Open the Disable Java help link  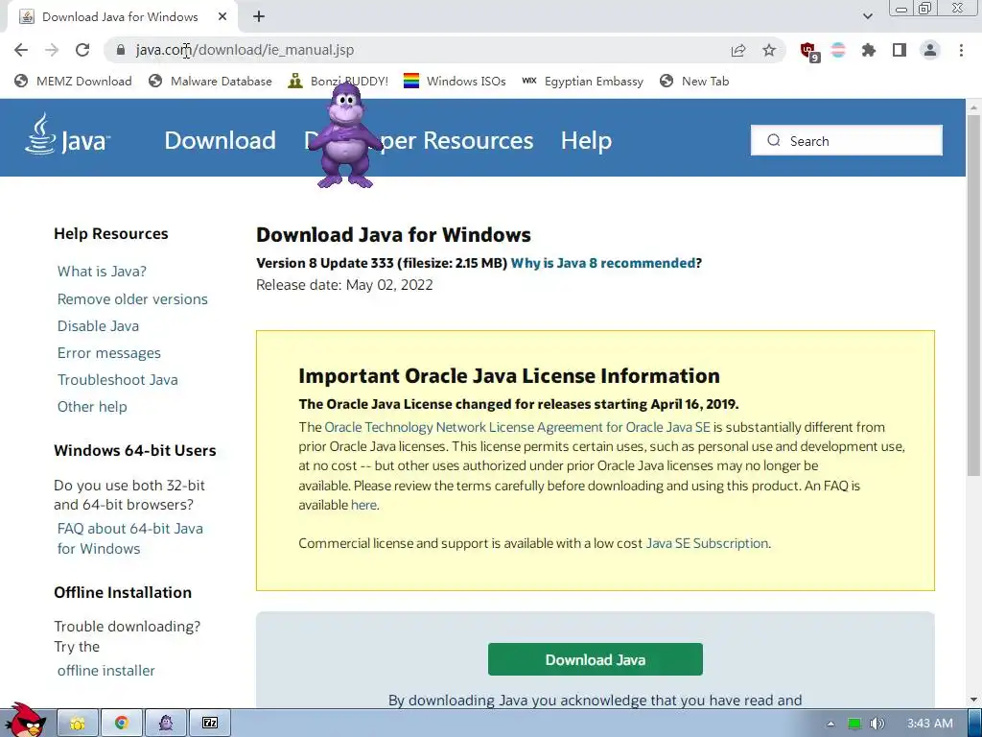click(99, 326)
